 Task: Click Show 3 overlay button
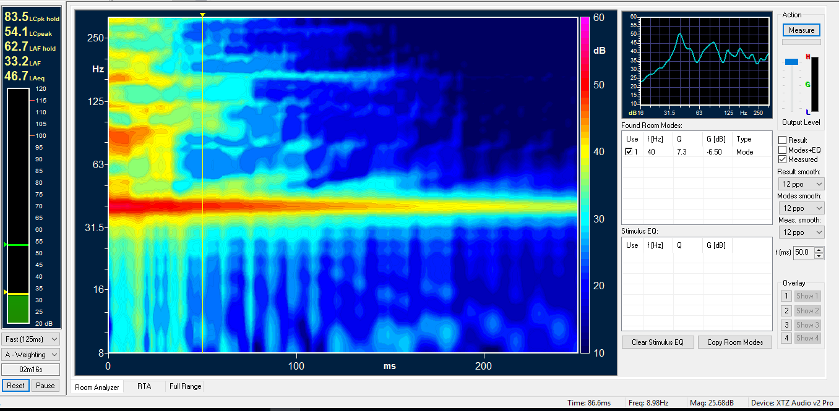tap(807, 324)
